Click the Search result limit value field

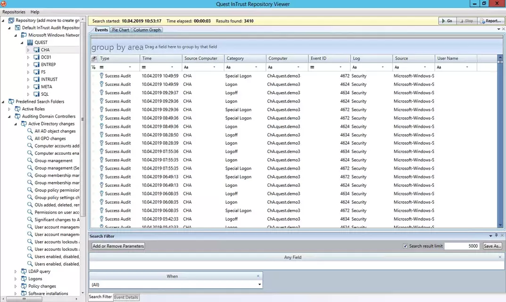click(462, 246)
